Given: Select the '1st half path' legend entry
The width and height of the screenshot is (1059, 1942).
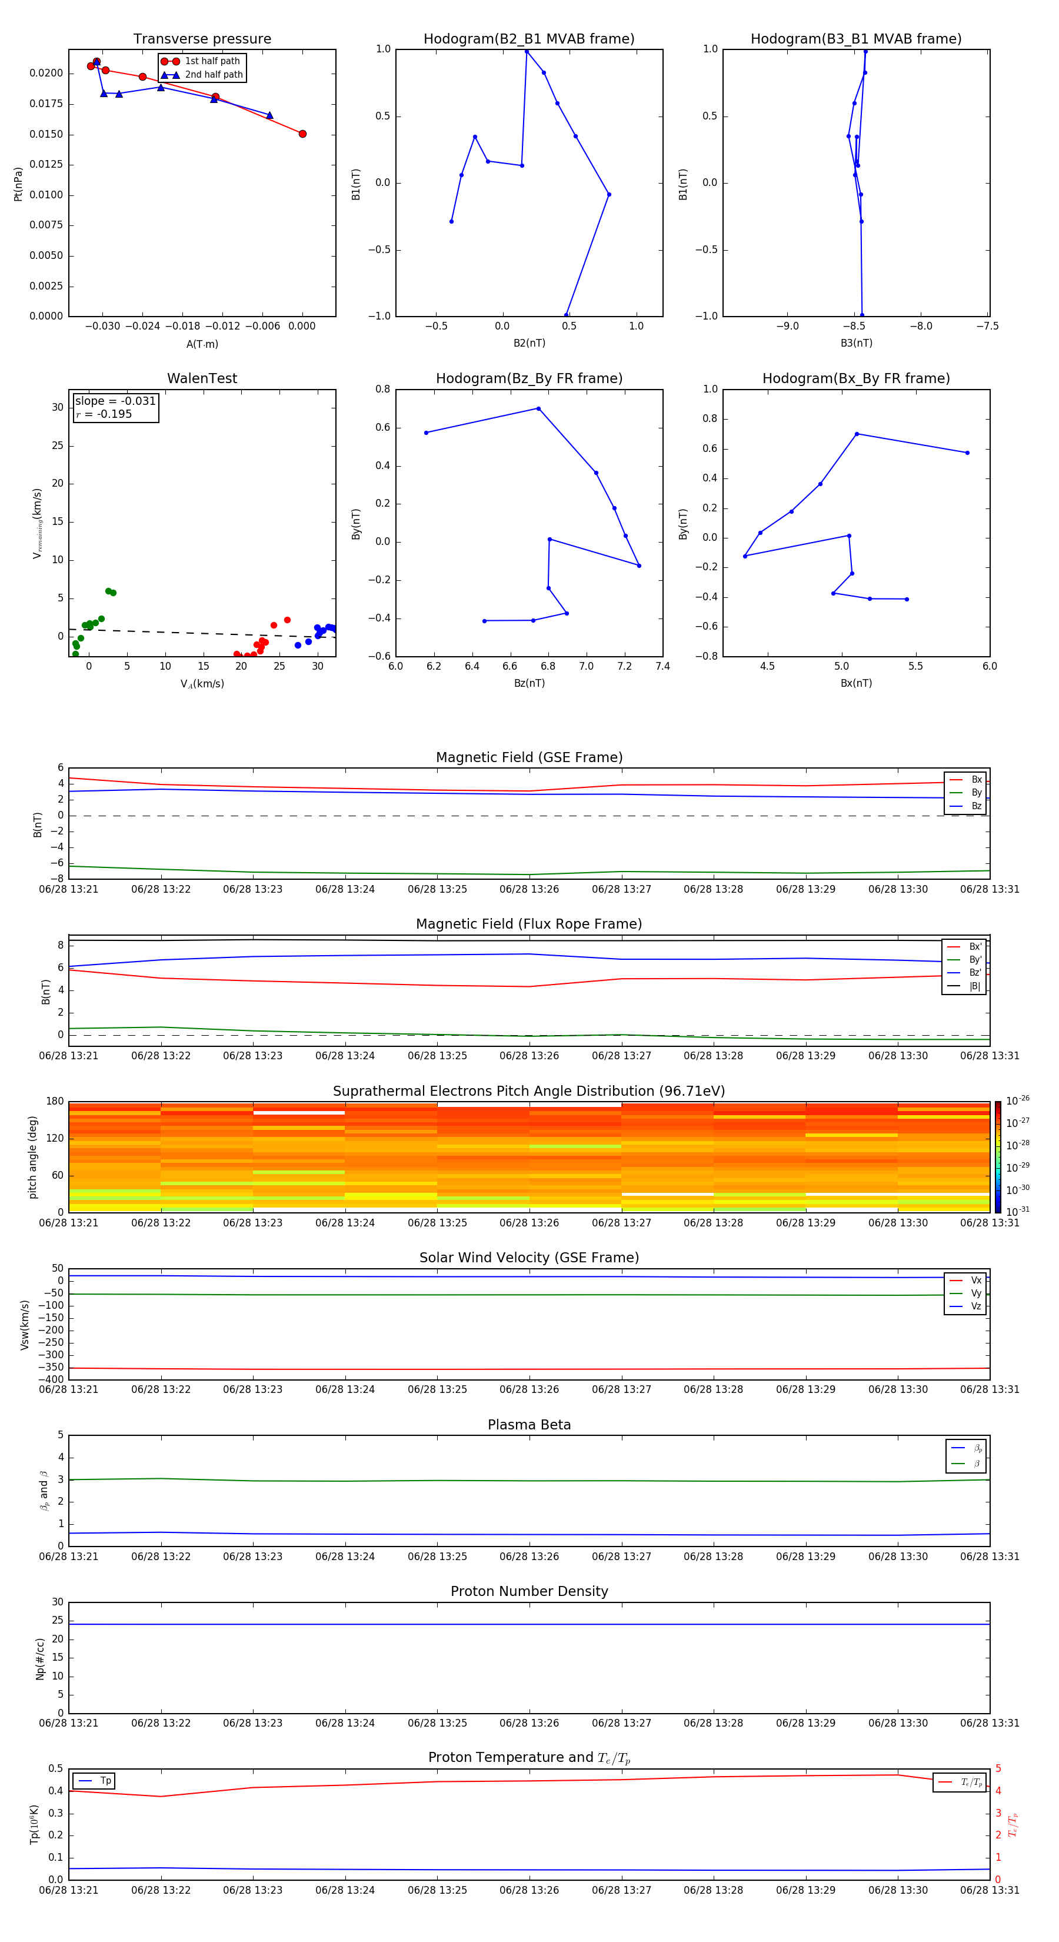Looking at the screenshot, I should point(202,61).
